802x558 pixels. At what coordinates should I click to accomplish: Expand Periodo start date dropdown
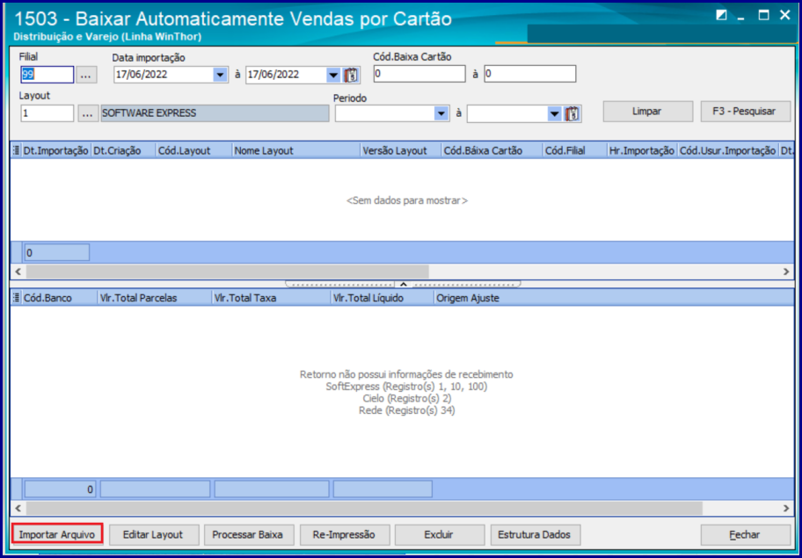click(x=441, y=113)
